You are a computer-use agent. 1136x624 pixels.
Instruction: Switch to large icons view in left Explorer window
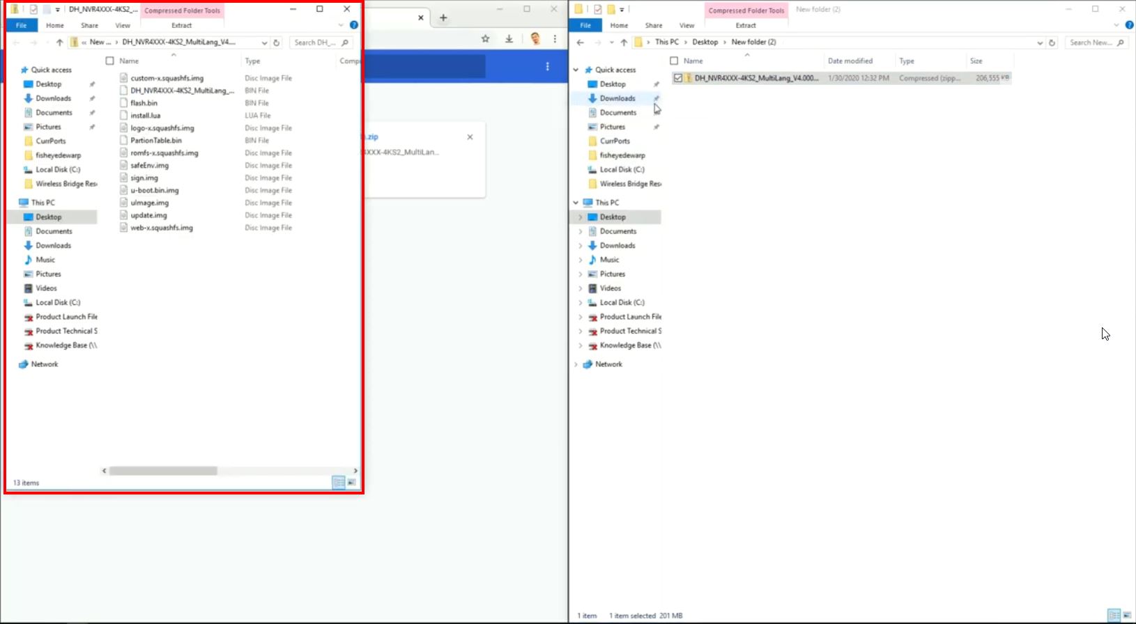pyautogui.click(x=352, y=482)
